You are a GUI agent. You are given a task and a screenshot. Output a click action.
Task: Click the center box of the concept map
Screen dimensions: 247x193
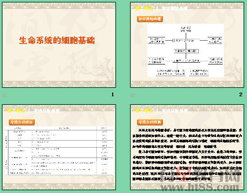pyautogui.click(x=186, y=51)
